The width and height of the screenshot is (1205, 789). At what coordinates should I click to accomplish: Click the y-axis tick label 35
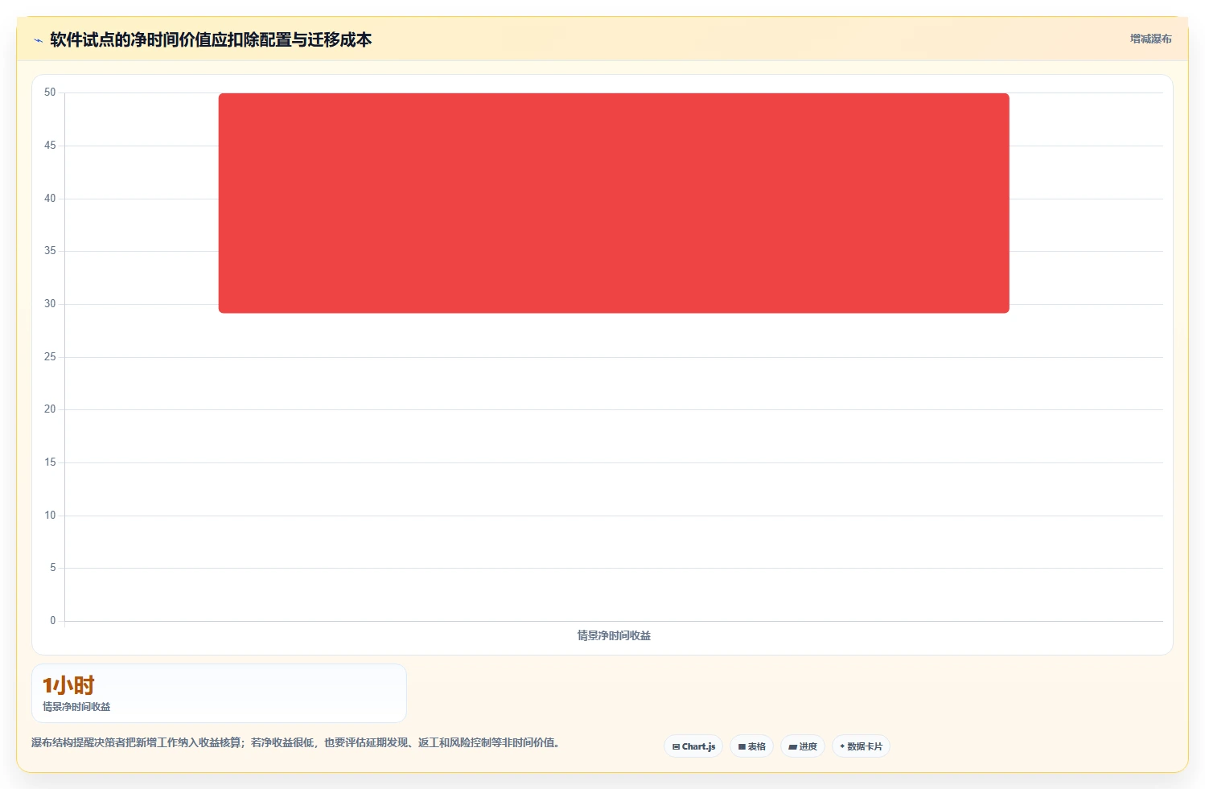coord(50,251)
